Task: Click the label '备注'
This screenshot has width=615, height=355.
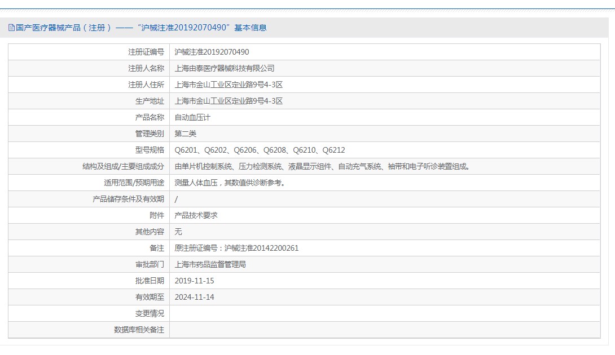Action: 157,248
